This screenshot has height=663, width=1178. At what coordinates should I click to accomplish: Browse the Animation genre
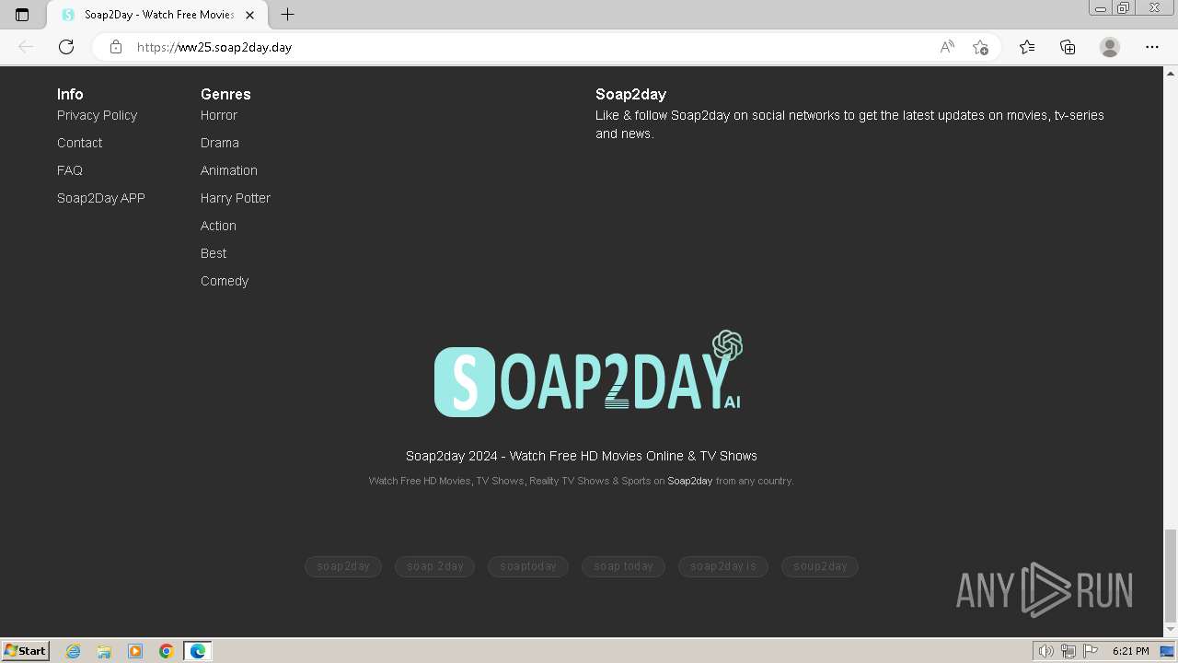click(x=229, y=170)
